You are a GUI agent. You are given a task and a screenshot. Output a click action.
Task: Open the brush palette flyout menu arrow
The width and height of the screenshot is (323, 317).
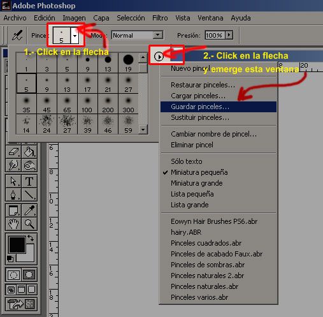[x=159, y=56]
